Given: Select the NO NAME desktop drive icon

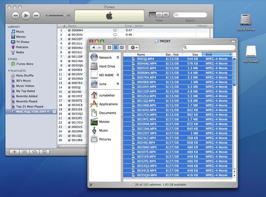Looking at the screenshot, I should [x=251, y=54].
